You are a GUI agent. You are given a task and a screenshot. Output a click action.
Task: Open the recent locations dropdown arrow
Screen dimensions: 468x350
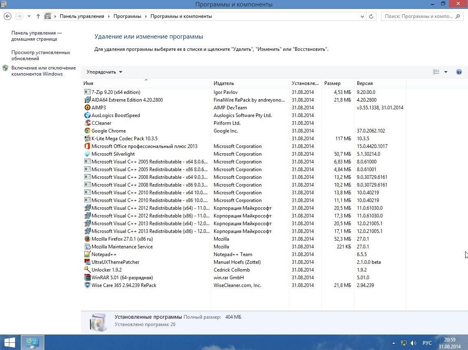tap(29, 16)
